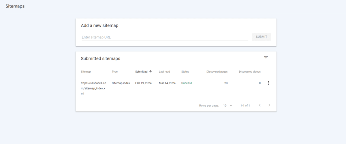Go to the previous page of sitemaps

click(x=259, y=105)
